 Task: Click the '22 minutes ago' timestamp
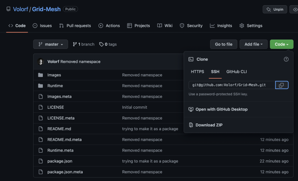coord(274,161)
